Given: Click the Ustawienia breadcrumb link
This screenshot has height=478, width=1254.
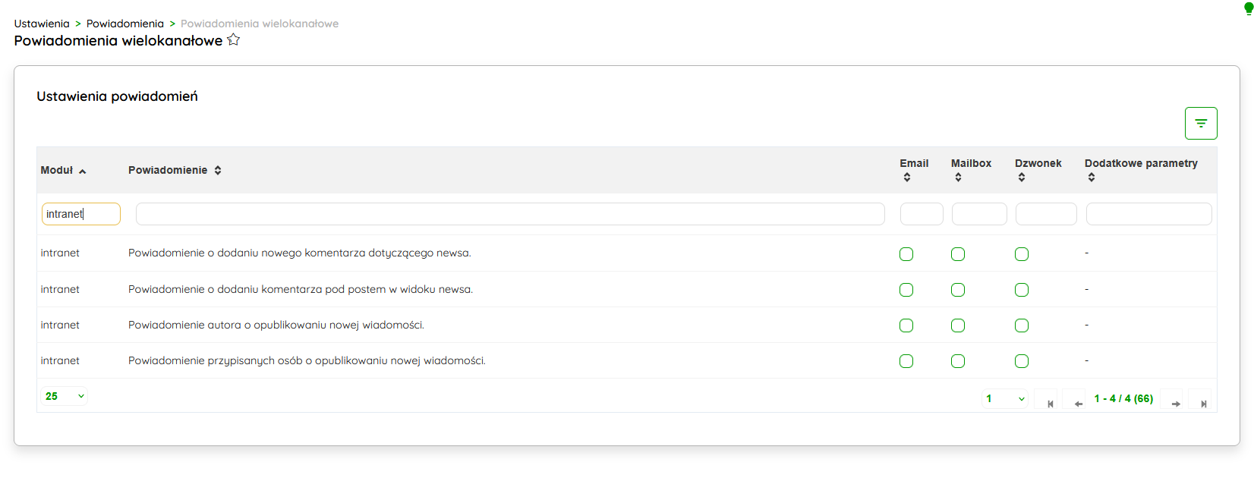Looking at the screenshot, I should coord(42,24).
